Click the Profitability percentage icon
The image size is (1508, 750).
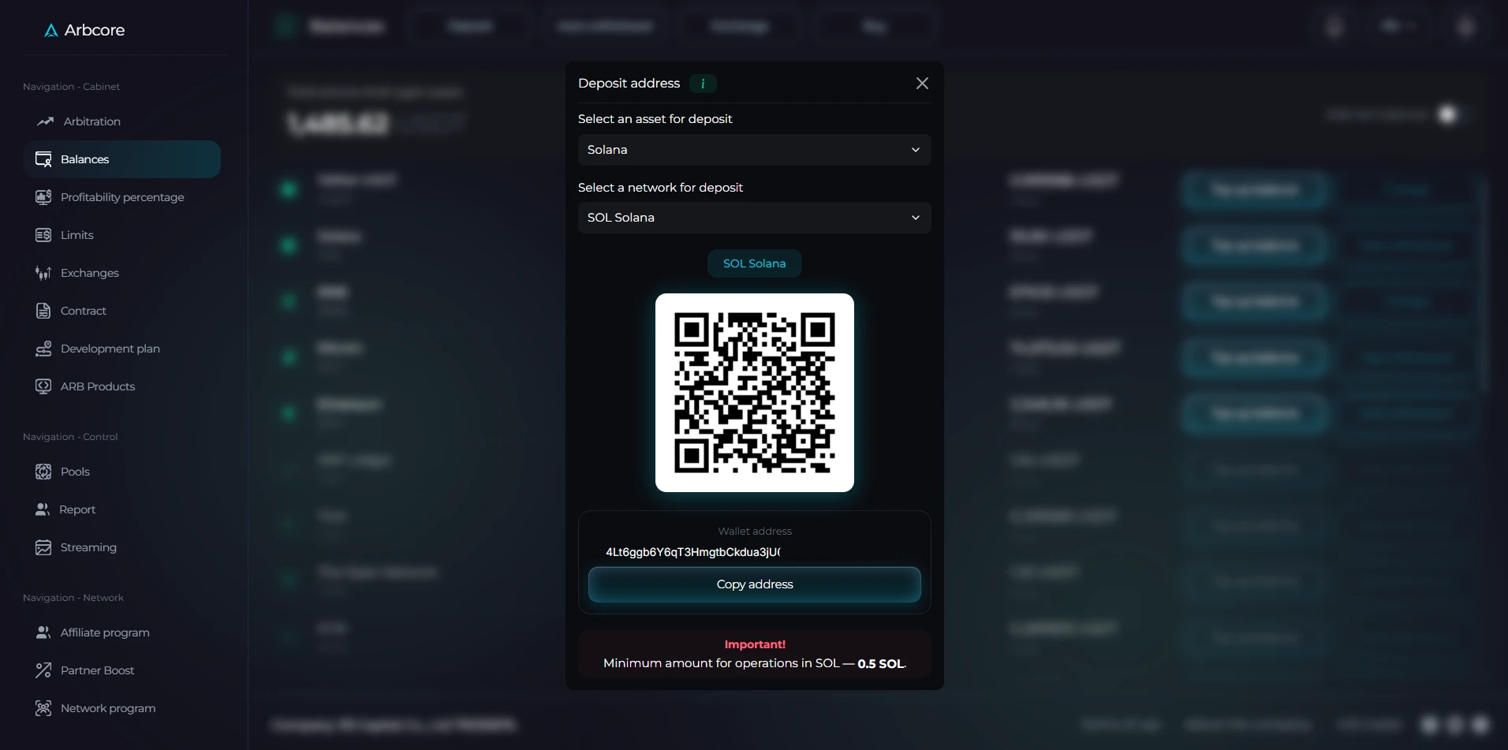(43, 197)
